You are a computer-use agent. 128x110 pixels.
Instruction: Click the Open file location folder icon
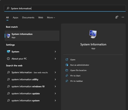click(x=67, y=70)
